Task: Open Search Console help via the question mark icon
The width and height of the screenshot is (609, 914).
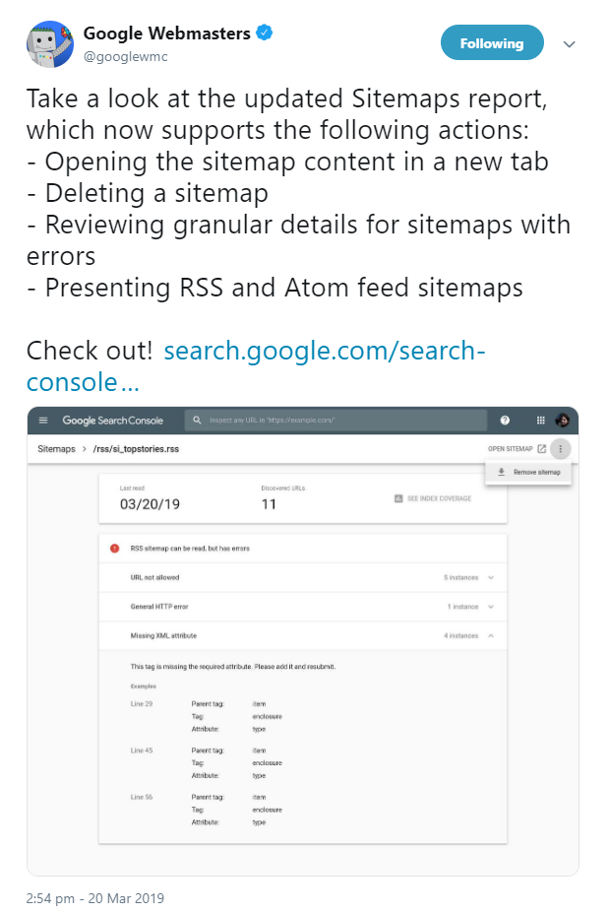Action: (506, 420)
